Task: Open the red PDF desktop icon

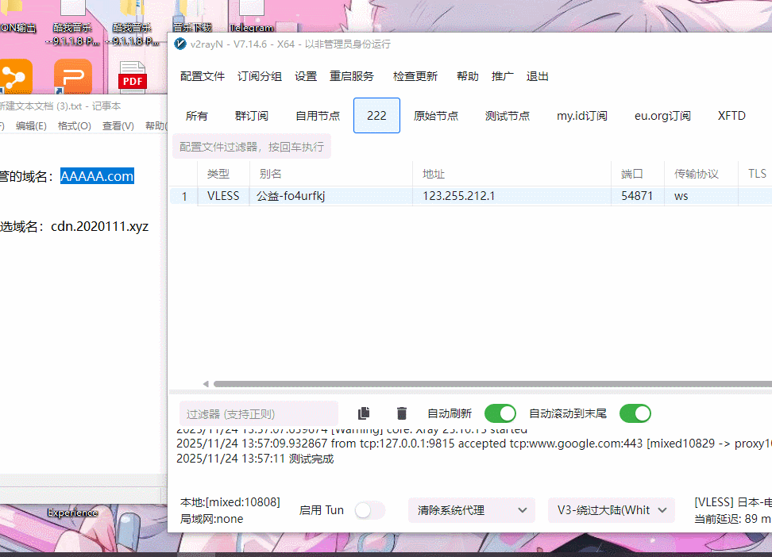Action: coord(133,77)
